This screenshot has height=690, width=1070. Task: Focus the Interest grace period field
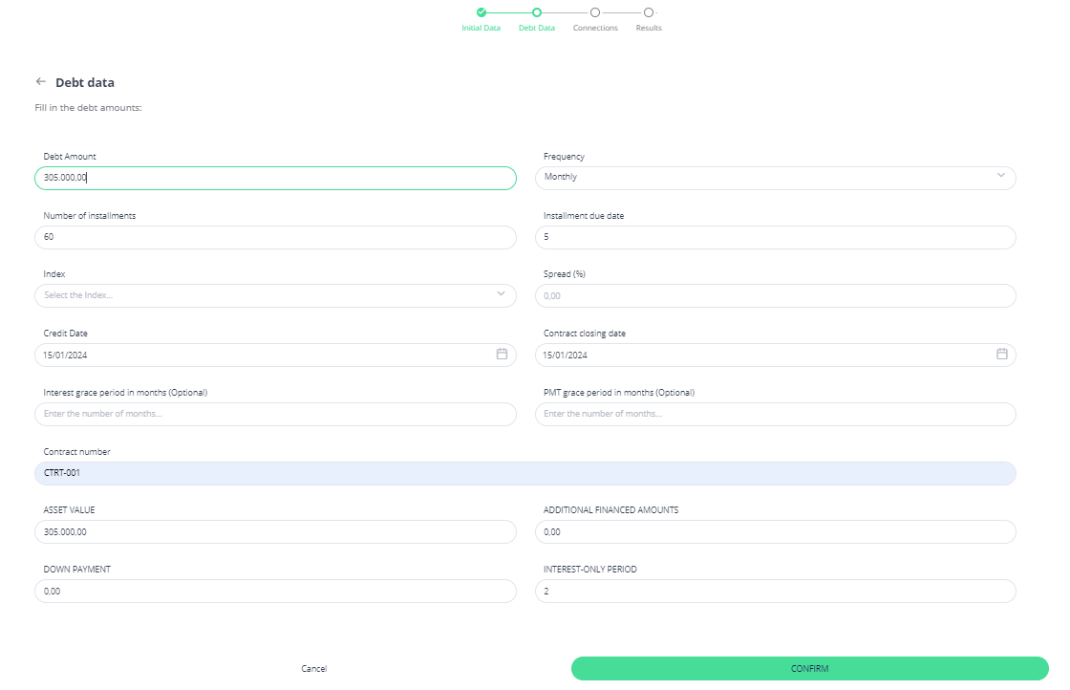coord(275,414)
